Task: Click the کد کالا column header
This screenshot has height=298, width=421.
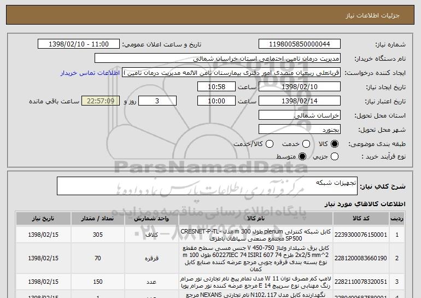Action: coord(361,219)
